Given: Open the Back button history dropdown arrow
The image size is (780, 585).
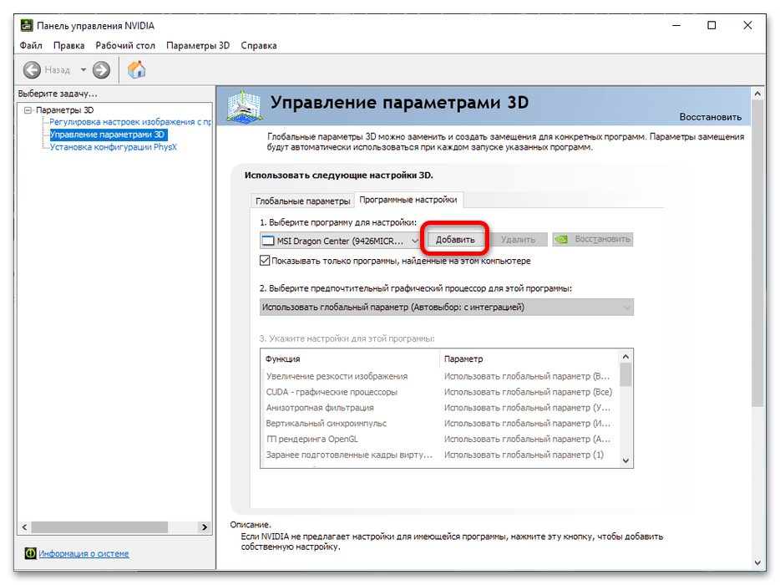Looking at the screenshot, I should (82, 70).
